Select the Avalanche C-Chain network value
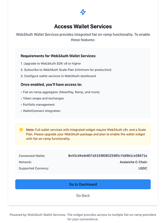 (x=133, y=162)
